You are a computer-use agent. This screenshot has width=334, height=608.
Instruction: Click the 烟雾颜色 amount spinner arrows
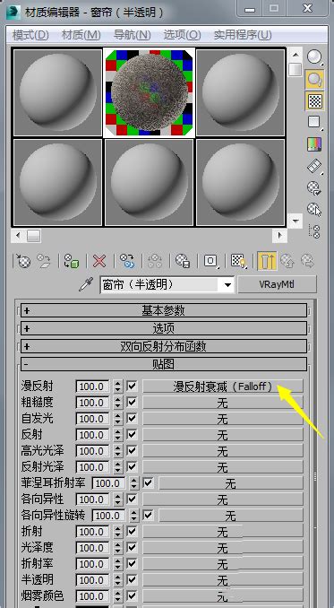point(118,596)
